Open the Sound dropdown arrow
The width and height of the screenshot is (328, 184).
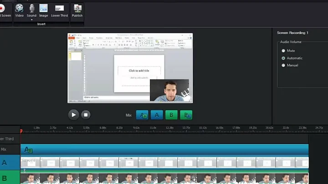click(31, 20)
